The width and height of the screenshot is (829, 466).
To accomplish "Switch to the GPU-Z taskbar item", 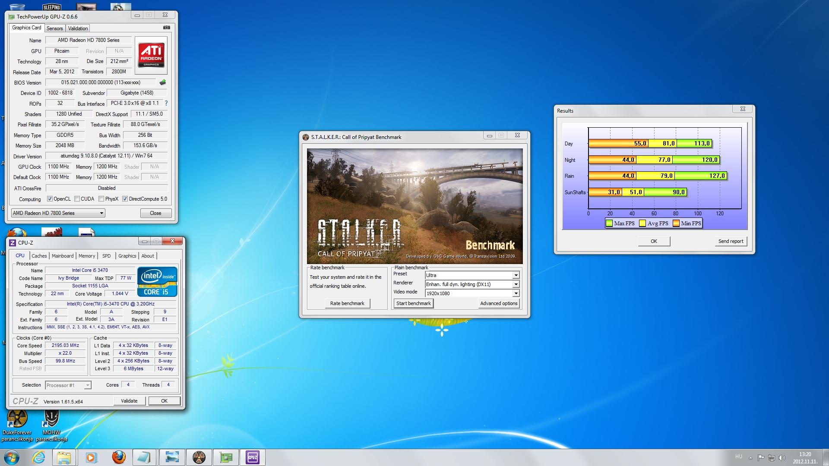I will tap(226, 457).
